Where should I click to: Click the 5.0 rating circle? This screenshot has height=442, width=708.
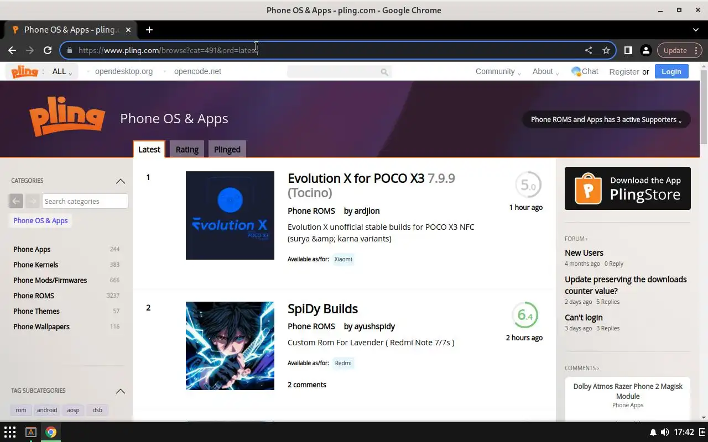tap(528, 185)
